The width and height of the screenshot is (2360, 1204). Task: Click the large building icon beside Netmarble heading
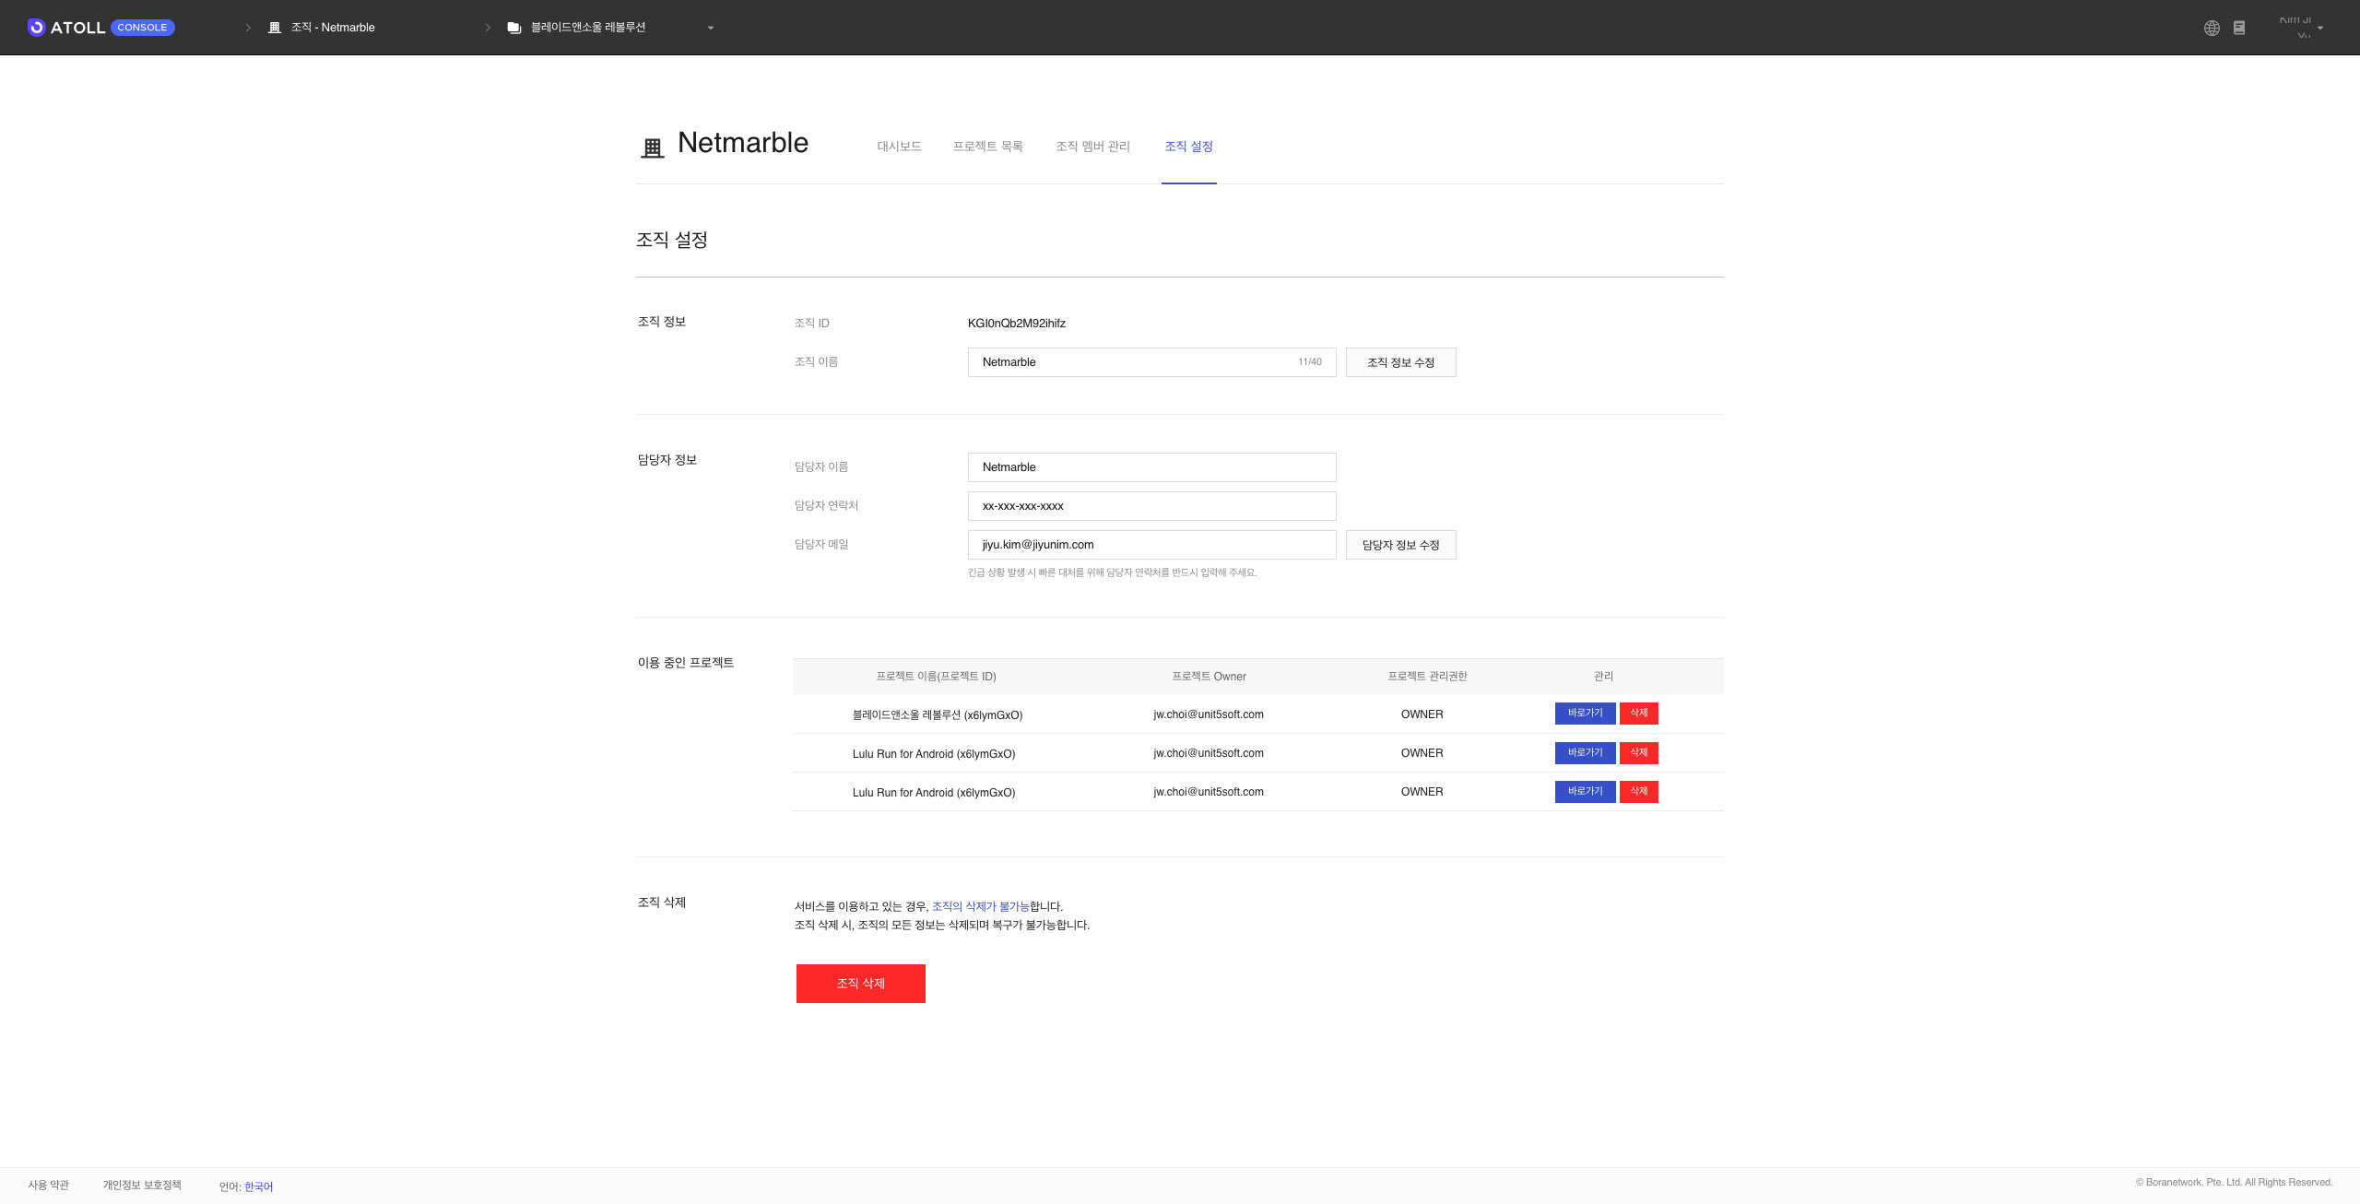(x=653, y=148)
